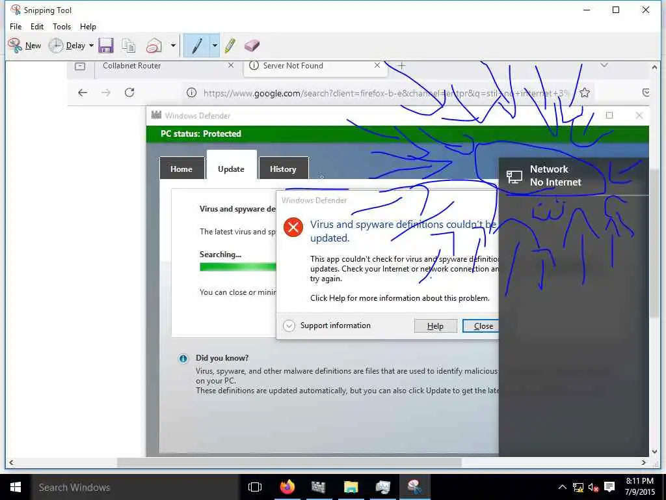
Task: Close the Windows Defender window
Action: (639, 115)
